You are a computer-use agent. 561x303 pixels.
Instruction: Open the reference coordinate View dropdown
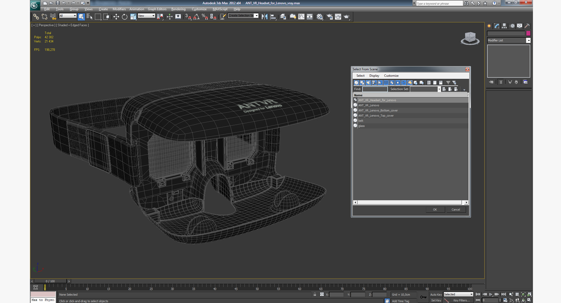tap(146, 16)
